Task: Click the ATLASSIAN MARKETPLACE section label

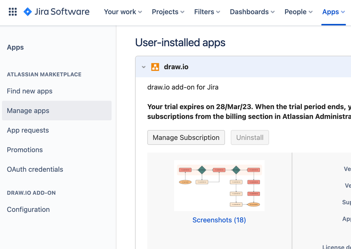Action: (x=44, y=74)
